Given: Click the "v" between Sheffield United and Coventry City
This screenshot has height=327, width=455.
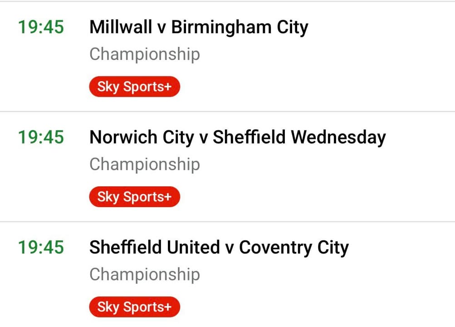Looking at the screenshot, I should click(230, 248).
